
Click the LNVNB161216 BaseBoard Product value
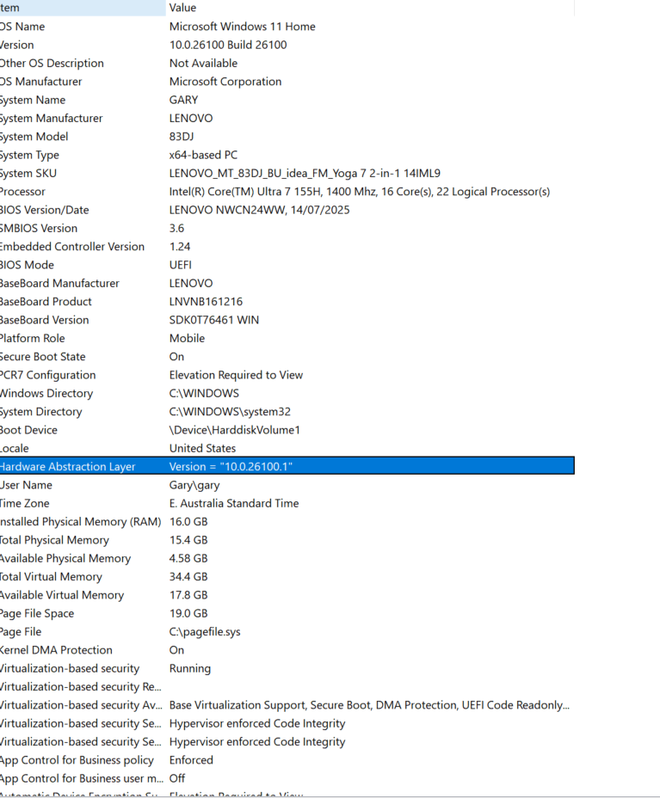206,301
